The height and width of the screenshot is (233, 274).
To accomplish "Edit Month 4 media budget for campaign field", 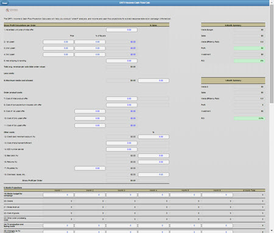I will click(x=153, y=195).
